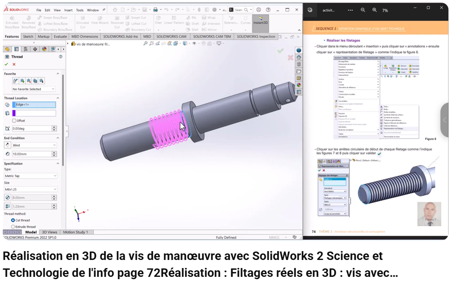Zoom out on the PDF viewer window
The image size is (452, 283).
363,10
